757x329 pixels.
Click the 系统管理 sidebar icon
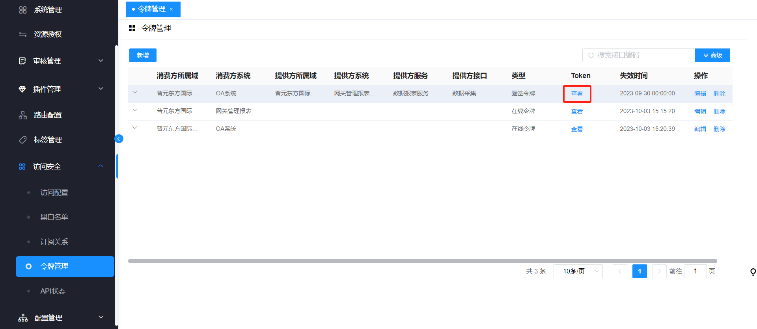pos(23,10)
